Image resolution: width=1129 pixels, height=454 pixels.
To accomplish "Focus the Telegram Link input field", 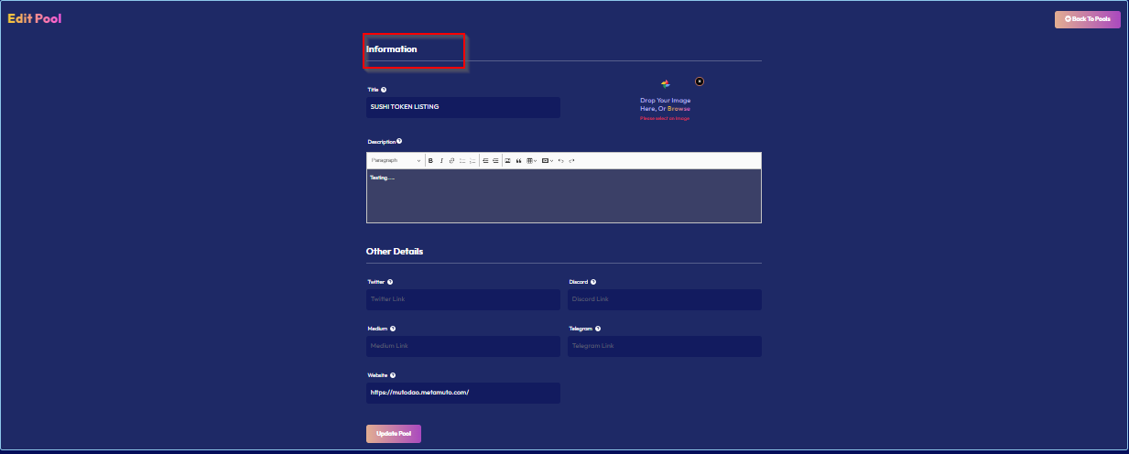I will point(664,346).
